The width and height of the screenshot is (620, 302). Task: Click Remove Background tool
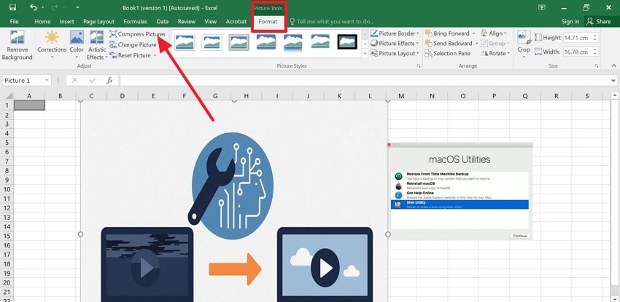(x=17, y=45)
